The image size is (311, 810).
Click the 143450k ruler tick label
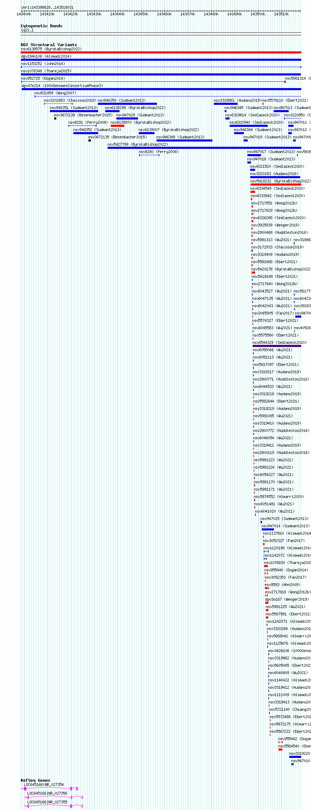(x=141, y=14)
